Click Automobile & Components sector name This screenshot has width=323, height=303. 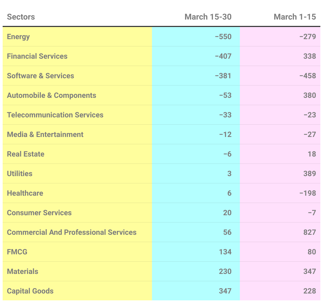(x=51, y=95)
